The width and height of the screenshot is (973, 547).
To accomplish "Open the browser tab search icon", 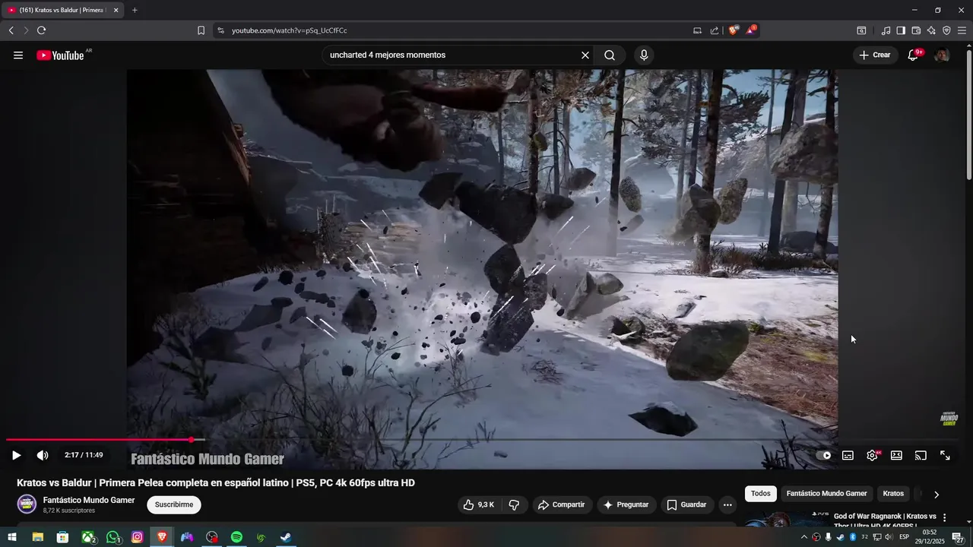I will pyautogui.click(x=861, y=30).
